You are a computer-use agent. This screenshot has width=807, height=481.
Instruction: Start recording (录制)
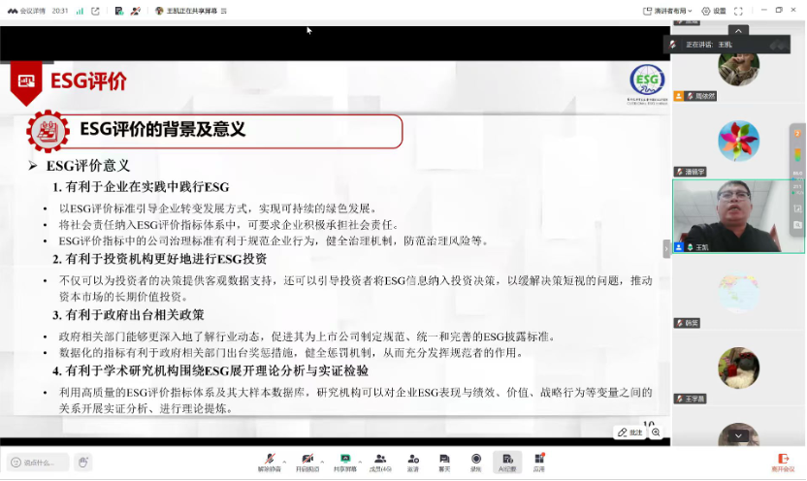coord(475,463)
